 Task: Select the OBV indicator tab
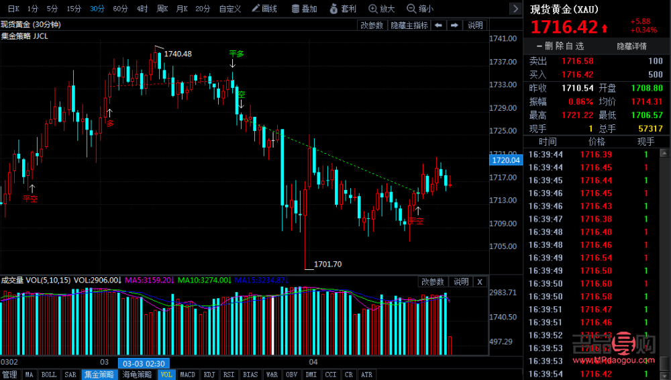[x=291, y=375]
